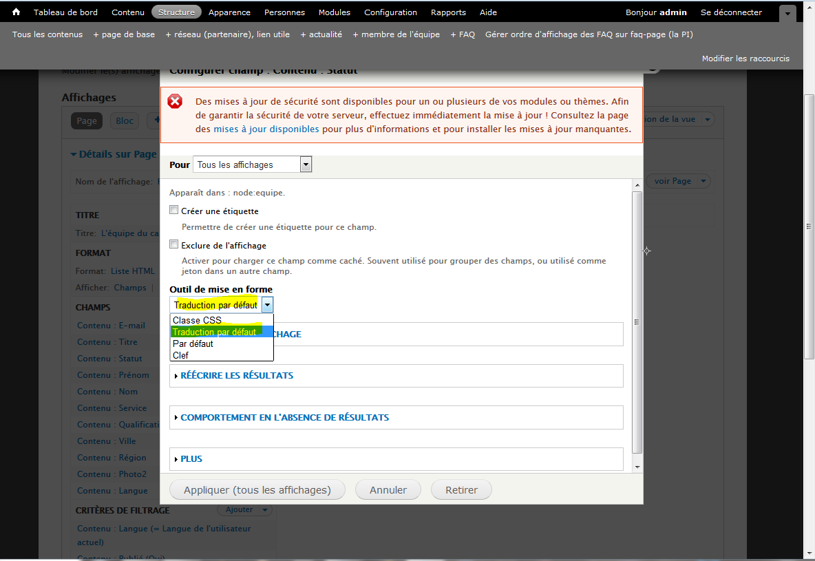Click the red error icon in security warning
Viewport: 815px width, 561px height.
(x=176, y=102)
